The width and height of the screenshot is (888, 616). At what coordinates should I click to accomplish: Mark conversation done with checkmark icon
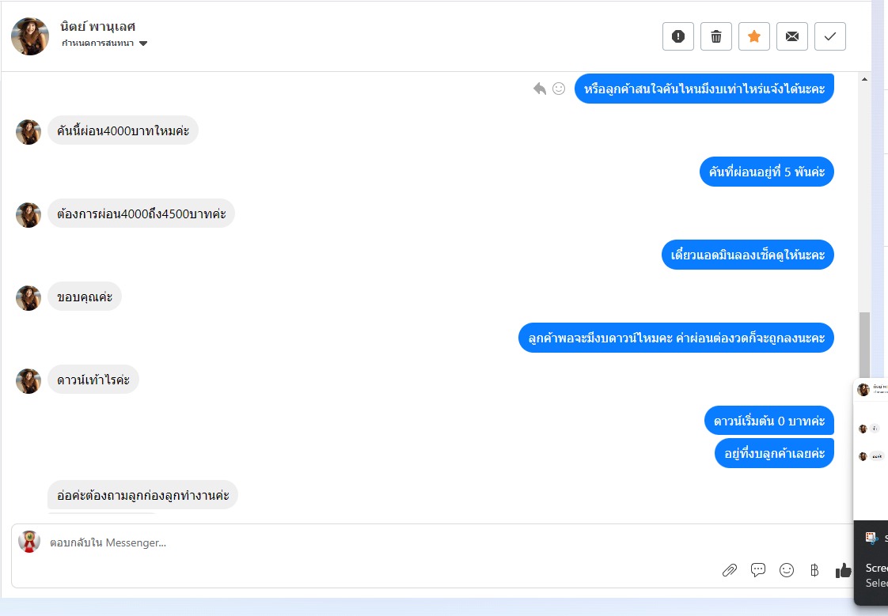tap(829, 36)
